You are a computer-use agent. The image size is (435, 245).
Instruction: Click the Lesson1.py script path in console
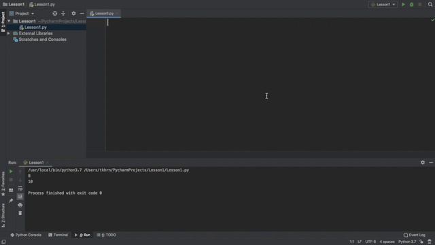pos(136,170)
